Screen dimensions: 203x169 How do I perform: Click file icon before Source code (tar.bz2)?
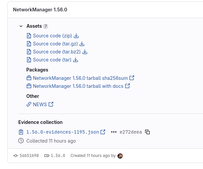pos(29,52)
